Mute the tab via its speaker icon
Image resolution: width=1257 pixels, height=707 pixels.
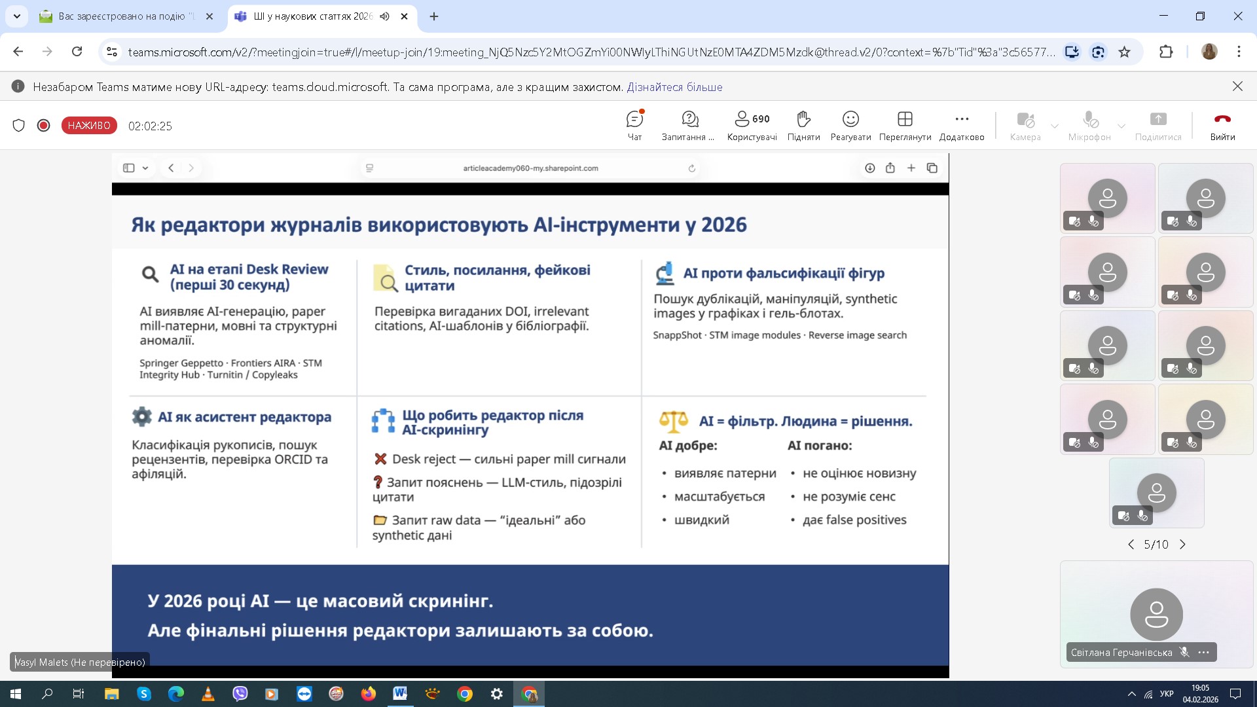[x=384, y=16]
